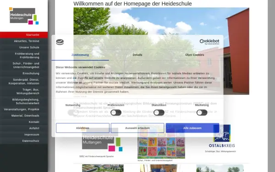Open the Impressum menu item

(x=24, y=134)
